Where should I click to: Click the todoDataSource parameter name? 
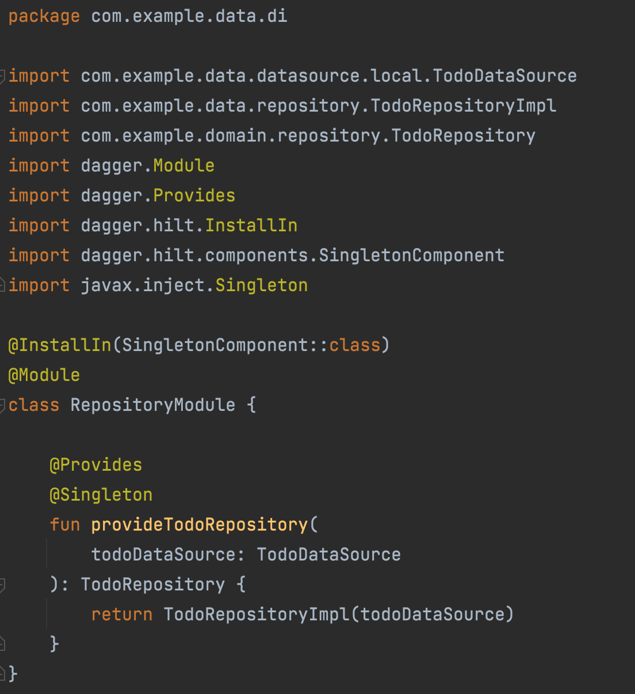click(163, 554)
